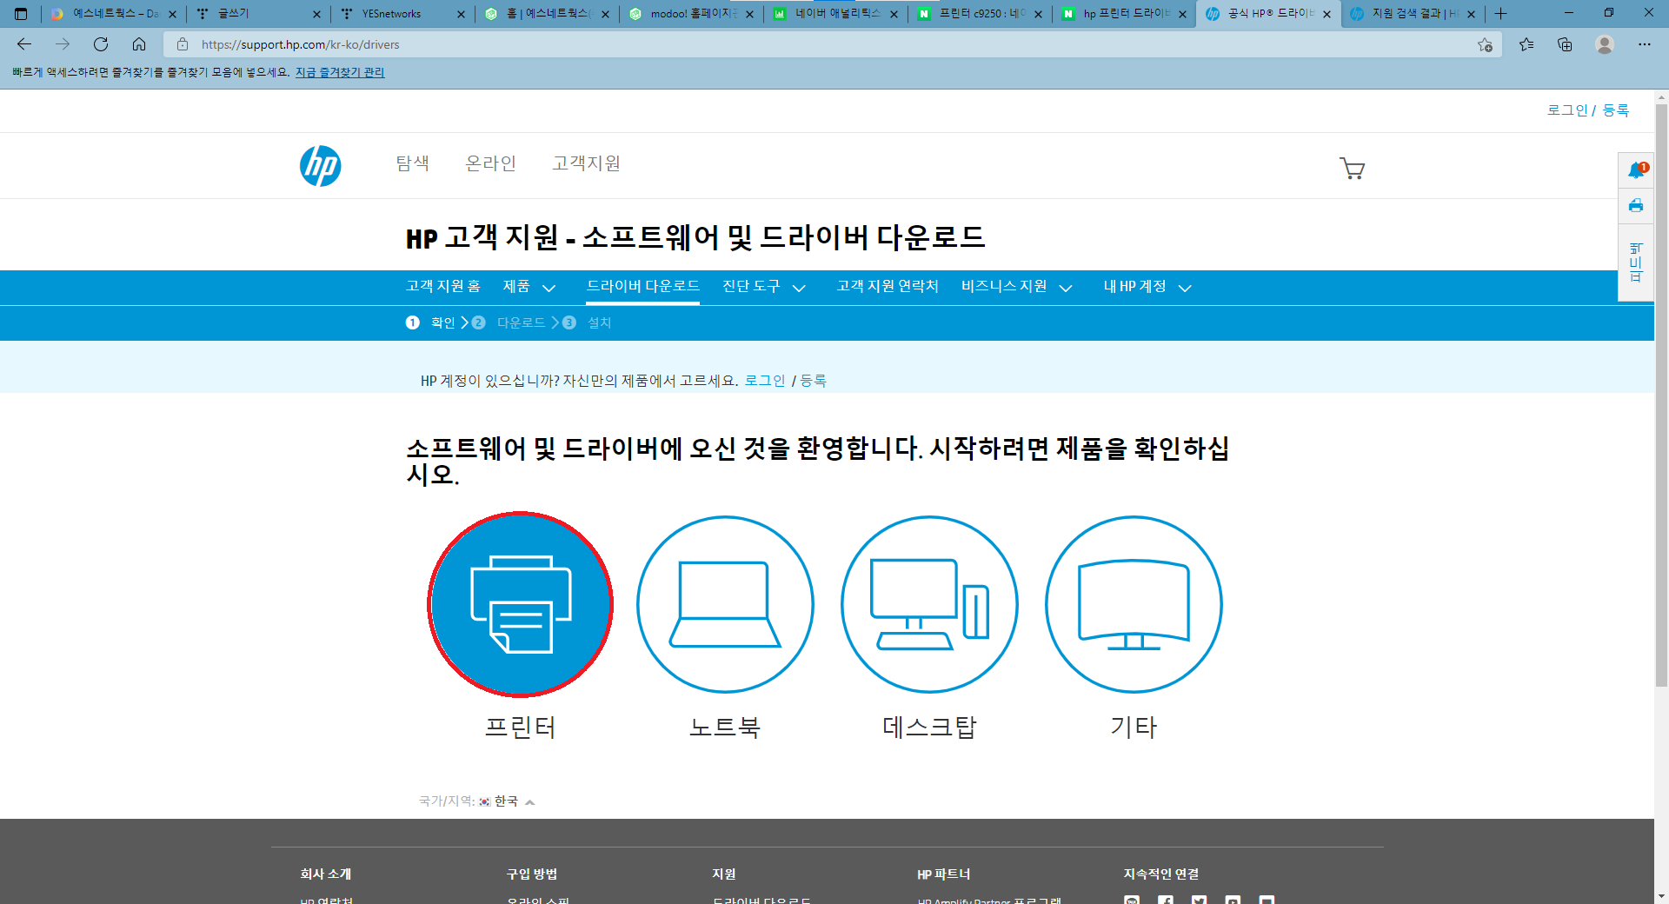
Task: Click the 프린터 label under the printer icon
Action: [x=521, y=728]
